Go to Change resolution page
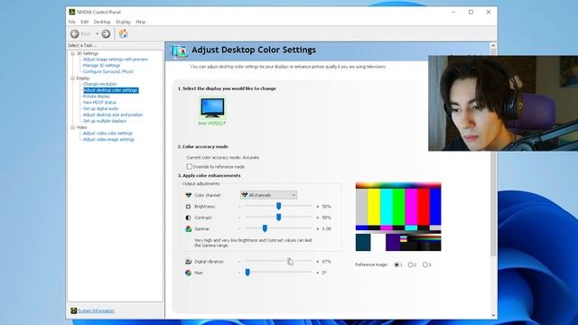Screen dimensions: 578x325 (x=100, y=84)
